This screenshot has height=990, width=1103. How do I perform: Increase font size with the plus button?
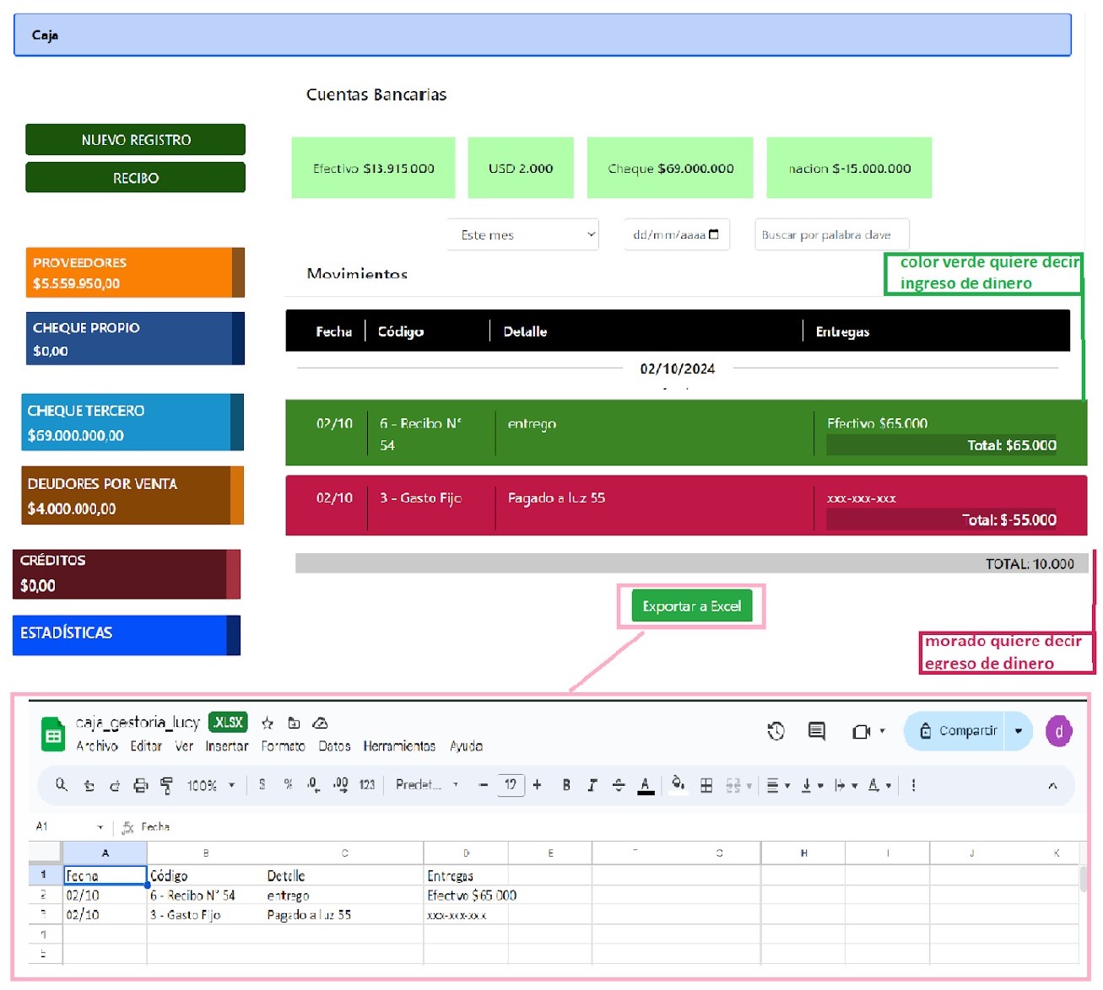click(537, 785)
